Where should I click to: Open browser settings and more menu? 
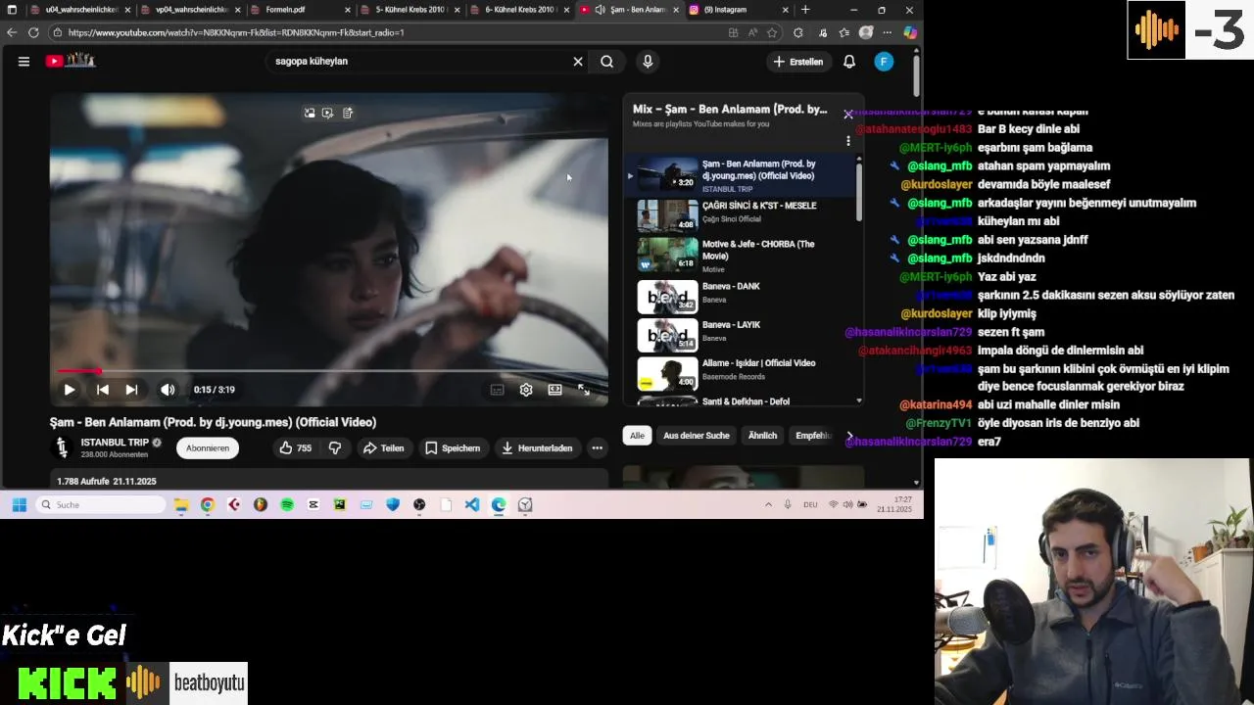[888, 32]
